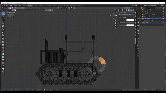Activate the 3D Cursor tool
The height and width of the screenshot is (93, 166).
coord(3,16)
